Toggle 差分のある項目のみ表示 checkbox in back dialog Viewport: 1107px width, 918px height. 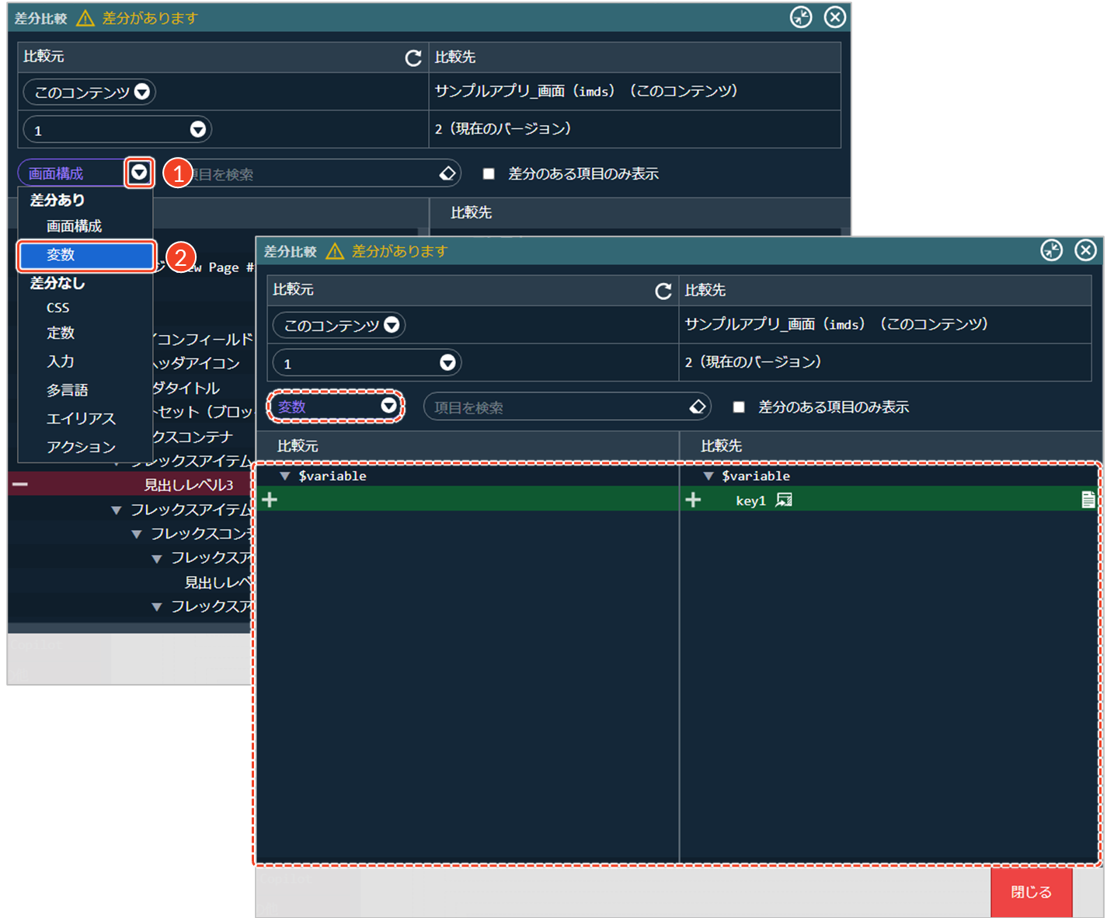coord(489,174)
